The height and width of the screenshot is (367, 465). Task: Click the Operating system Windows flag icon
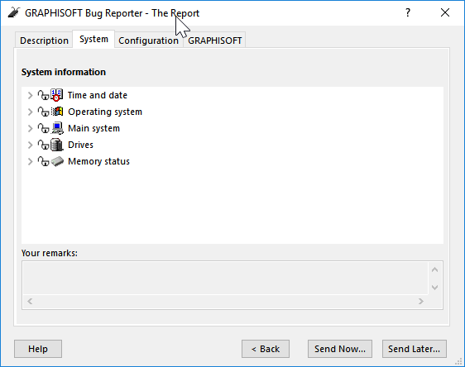(x=57, y=112)
